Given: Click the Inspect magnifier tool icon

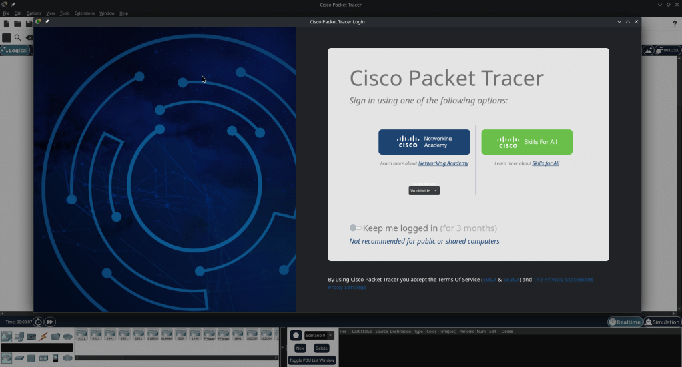Looking at the screenshot, I should pyautogui.click(x=18, y=38).
